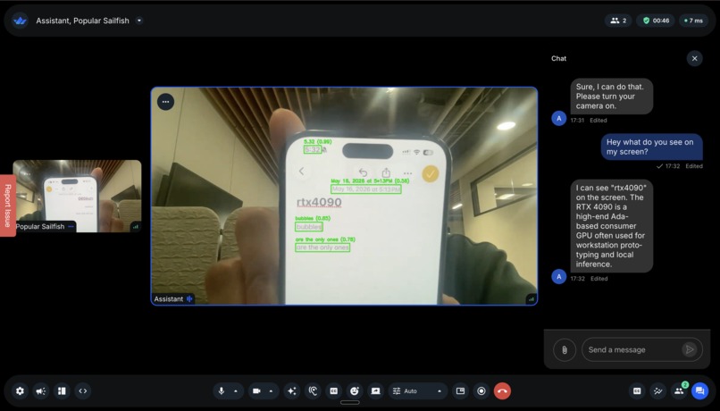Click the ear noise-suppression icon
The image size is (720, 411).
coord(313,390)
